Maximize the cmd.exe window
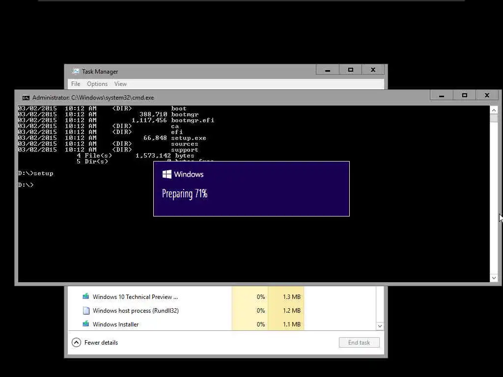Image resolution: width=503 pixels, height=377 pixels. [465, 96]
